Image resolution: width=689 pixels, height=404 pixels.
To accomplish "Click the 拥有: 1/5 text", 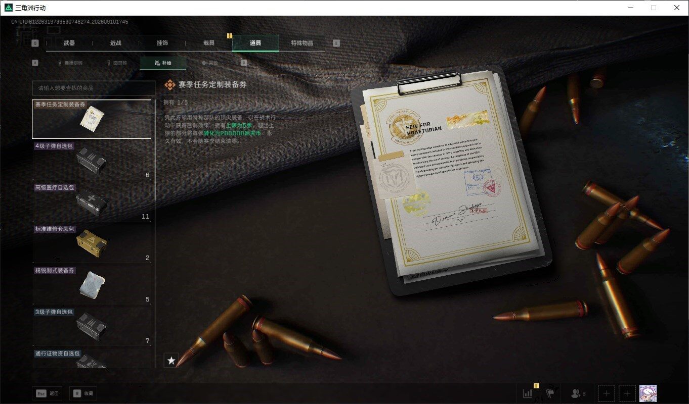I will click(x=175, y=103).
